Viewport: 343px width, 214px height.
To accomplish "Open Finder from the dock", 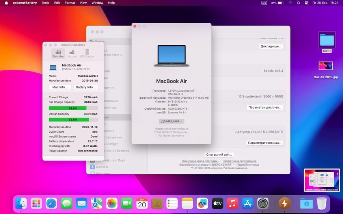I will [x=21, y=203].
